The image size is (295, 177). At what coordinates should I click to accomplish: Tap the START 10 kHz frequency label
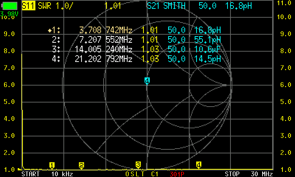47,174
